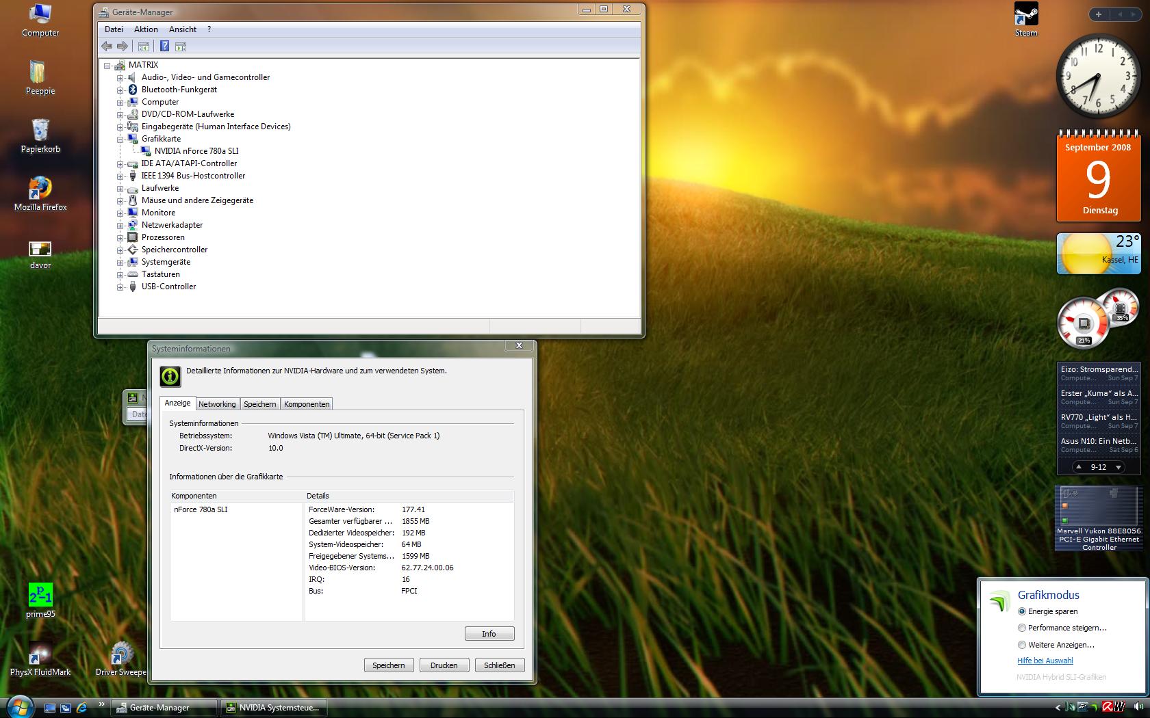This screenshot has height=718, width=1150.
Task: Click the Forward arrow in Geräte-Manager toolbar
Action: [123, 46]
